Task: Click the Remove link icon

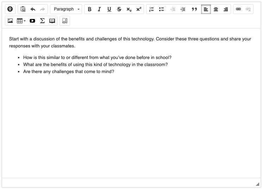Action: point(248,9)
